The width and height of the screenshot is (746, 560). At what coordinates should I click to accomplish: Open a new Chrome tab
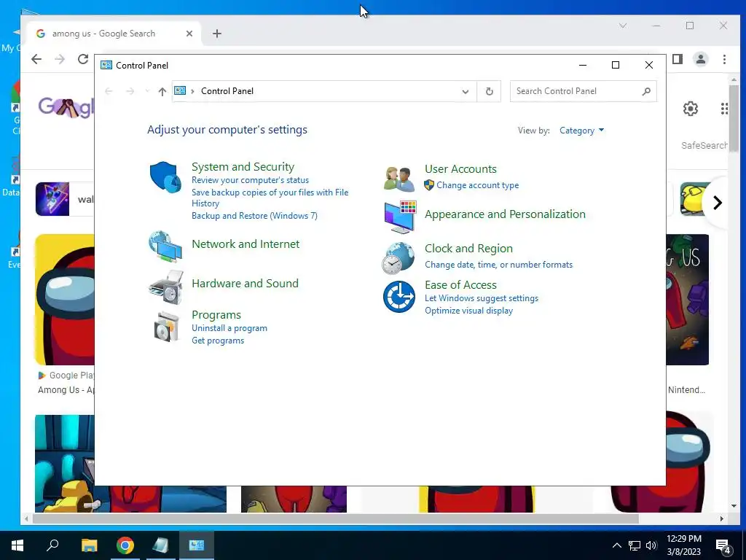(217, 34)
